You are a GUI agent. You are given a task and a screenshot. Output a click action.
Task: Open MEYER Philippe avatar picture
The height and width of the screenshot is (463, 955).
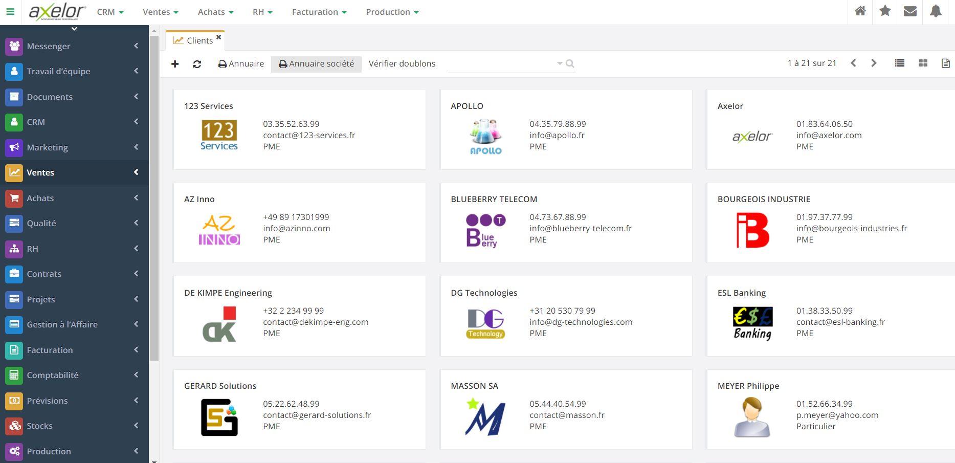tap(752, 417)
